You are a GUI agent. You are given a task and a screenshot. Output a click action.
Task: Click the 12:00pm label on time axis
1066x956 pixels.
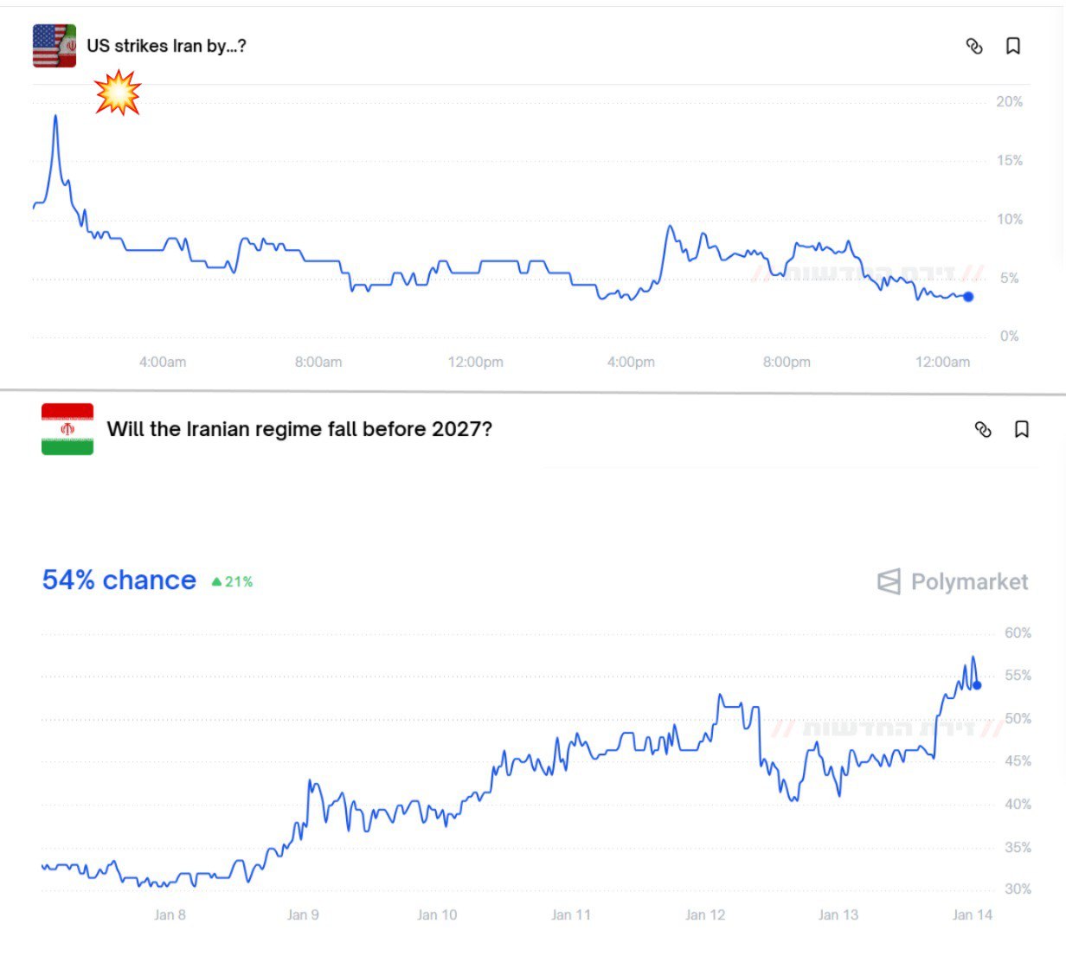point(475,362)
